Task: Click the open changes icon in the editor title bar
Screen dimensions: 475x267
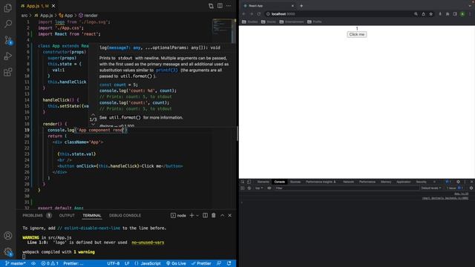Action: pyautogui.click(x=211, y=6)
